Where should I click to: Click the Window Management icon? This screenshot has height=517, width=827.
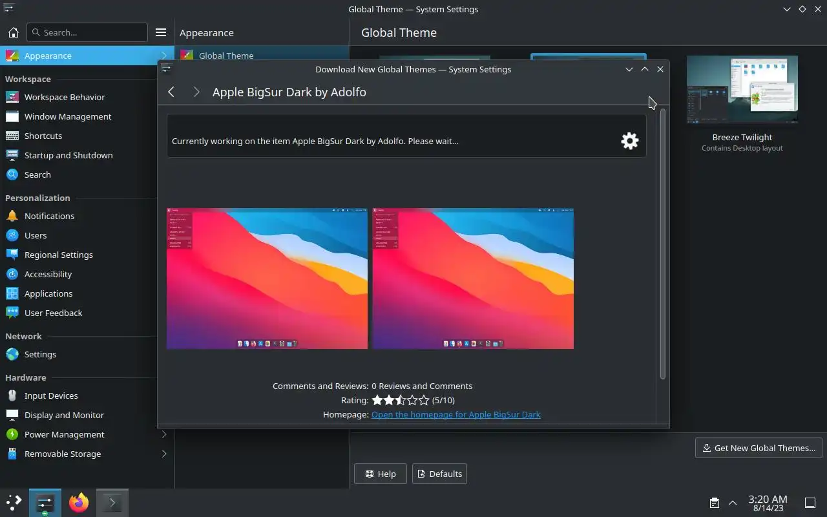12,116
